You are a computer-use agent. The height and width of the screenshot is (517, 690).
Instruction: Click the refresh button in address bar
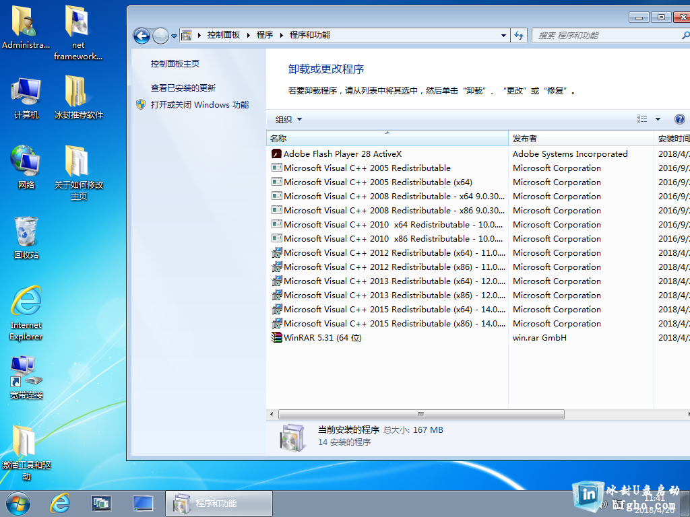click(x=520, y=35)
